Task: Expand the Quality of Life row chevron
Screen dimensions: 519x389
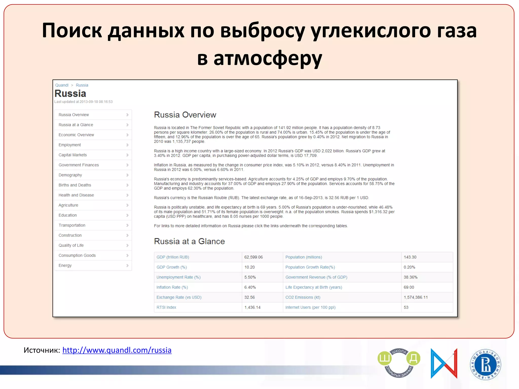Action: [127, 245]
